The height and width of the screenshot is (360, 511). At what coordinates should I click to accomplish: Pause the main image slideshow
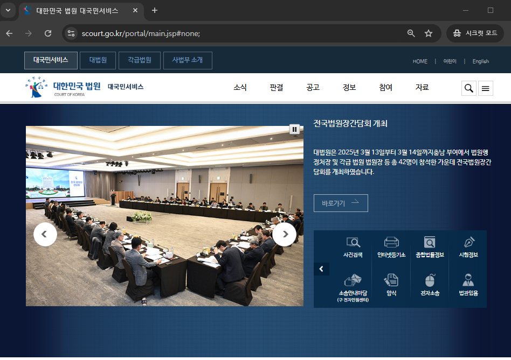pos(294,129)
